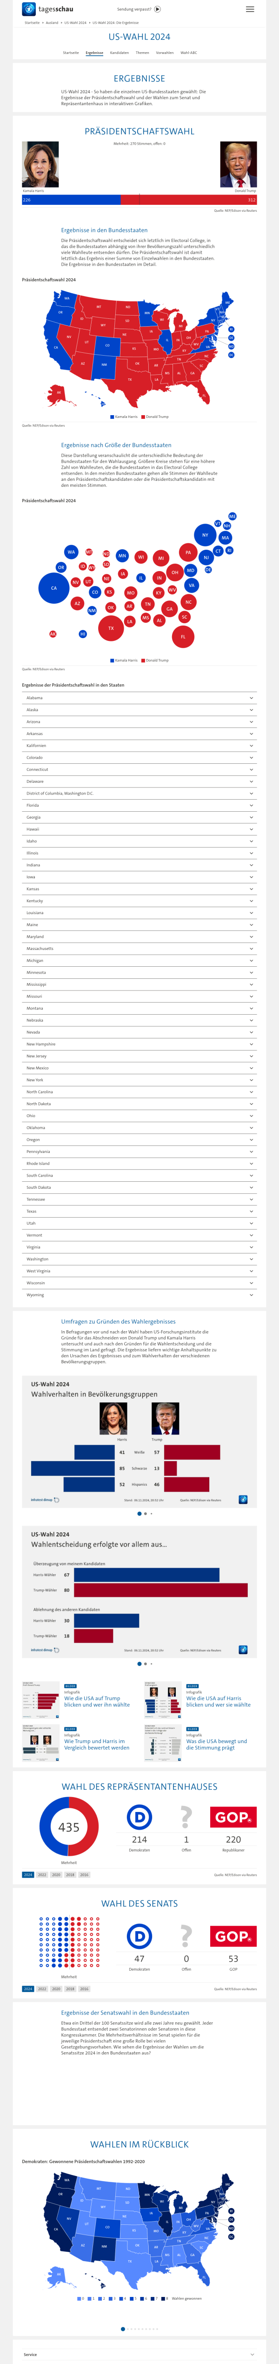
Task: Switch to the Kandidaten tab
Action: pyautogui.click(x=120, y=52)
